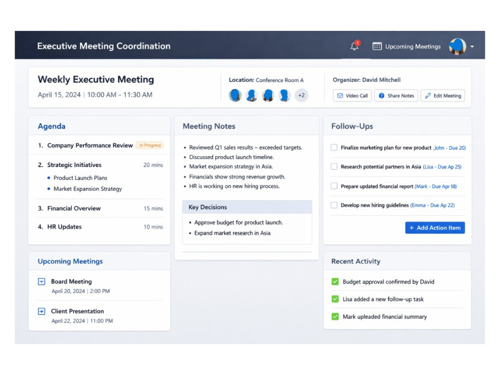500x375 pixels.
Task: Show the +2 additional attendees
Action: point(301,95)
